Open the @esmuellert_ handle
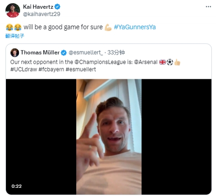The image size is (216, 196). pos(86,53)
